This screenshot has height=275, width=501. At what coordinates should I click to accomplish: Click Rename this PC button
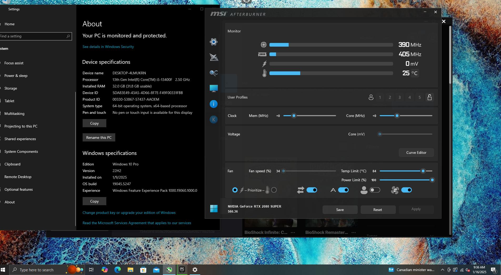(99, 137)
